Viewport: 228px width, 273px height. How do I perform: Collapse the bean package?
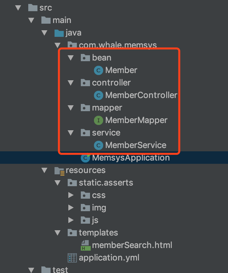tap(71, 58)
